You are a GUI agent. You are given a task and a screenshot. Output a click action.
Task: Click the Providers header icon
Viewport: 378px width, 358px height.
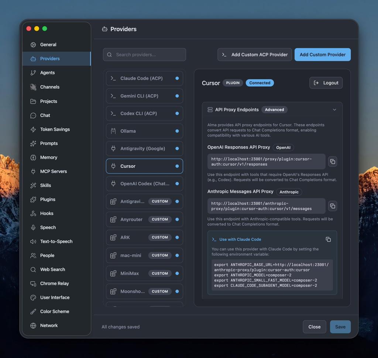(104, 29)
